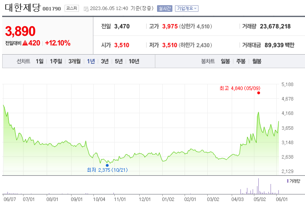Click the 전일 value 3,470

[122, 26]
